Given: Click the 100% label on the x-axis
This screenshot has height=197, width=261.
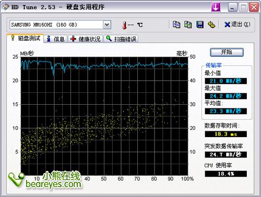Looking at the screenshot, I should pyautogui.click(x=187, y=179).
